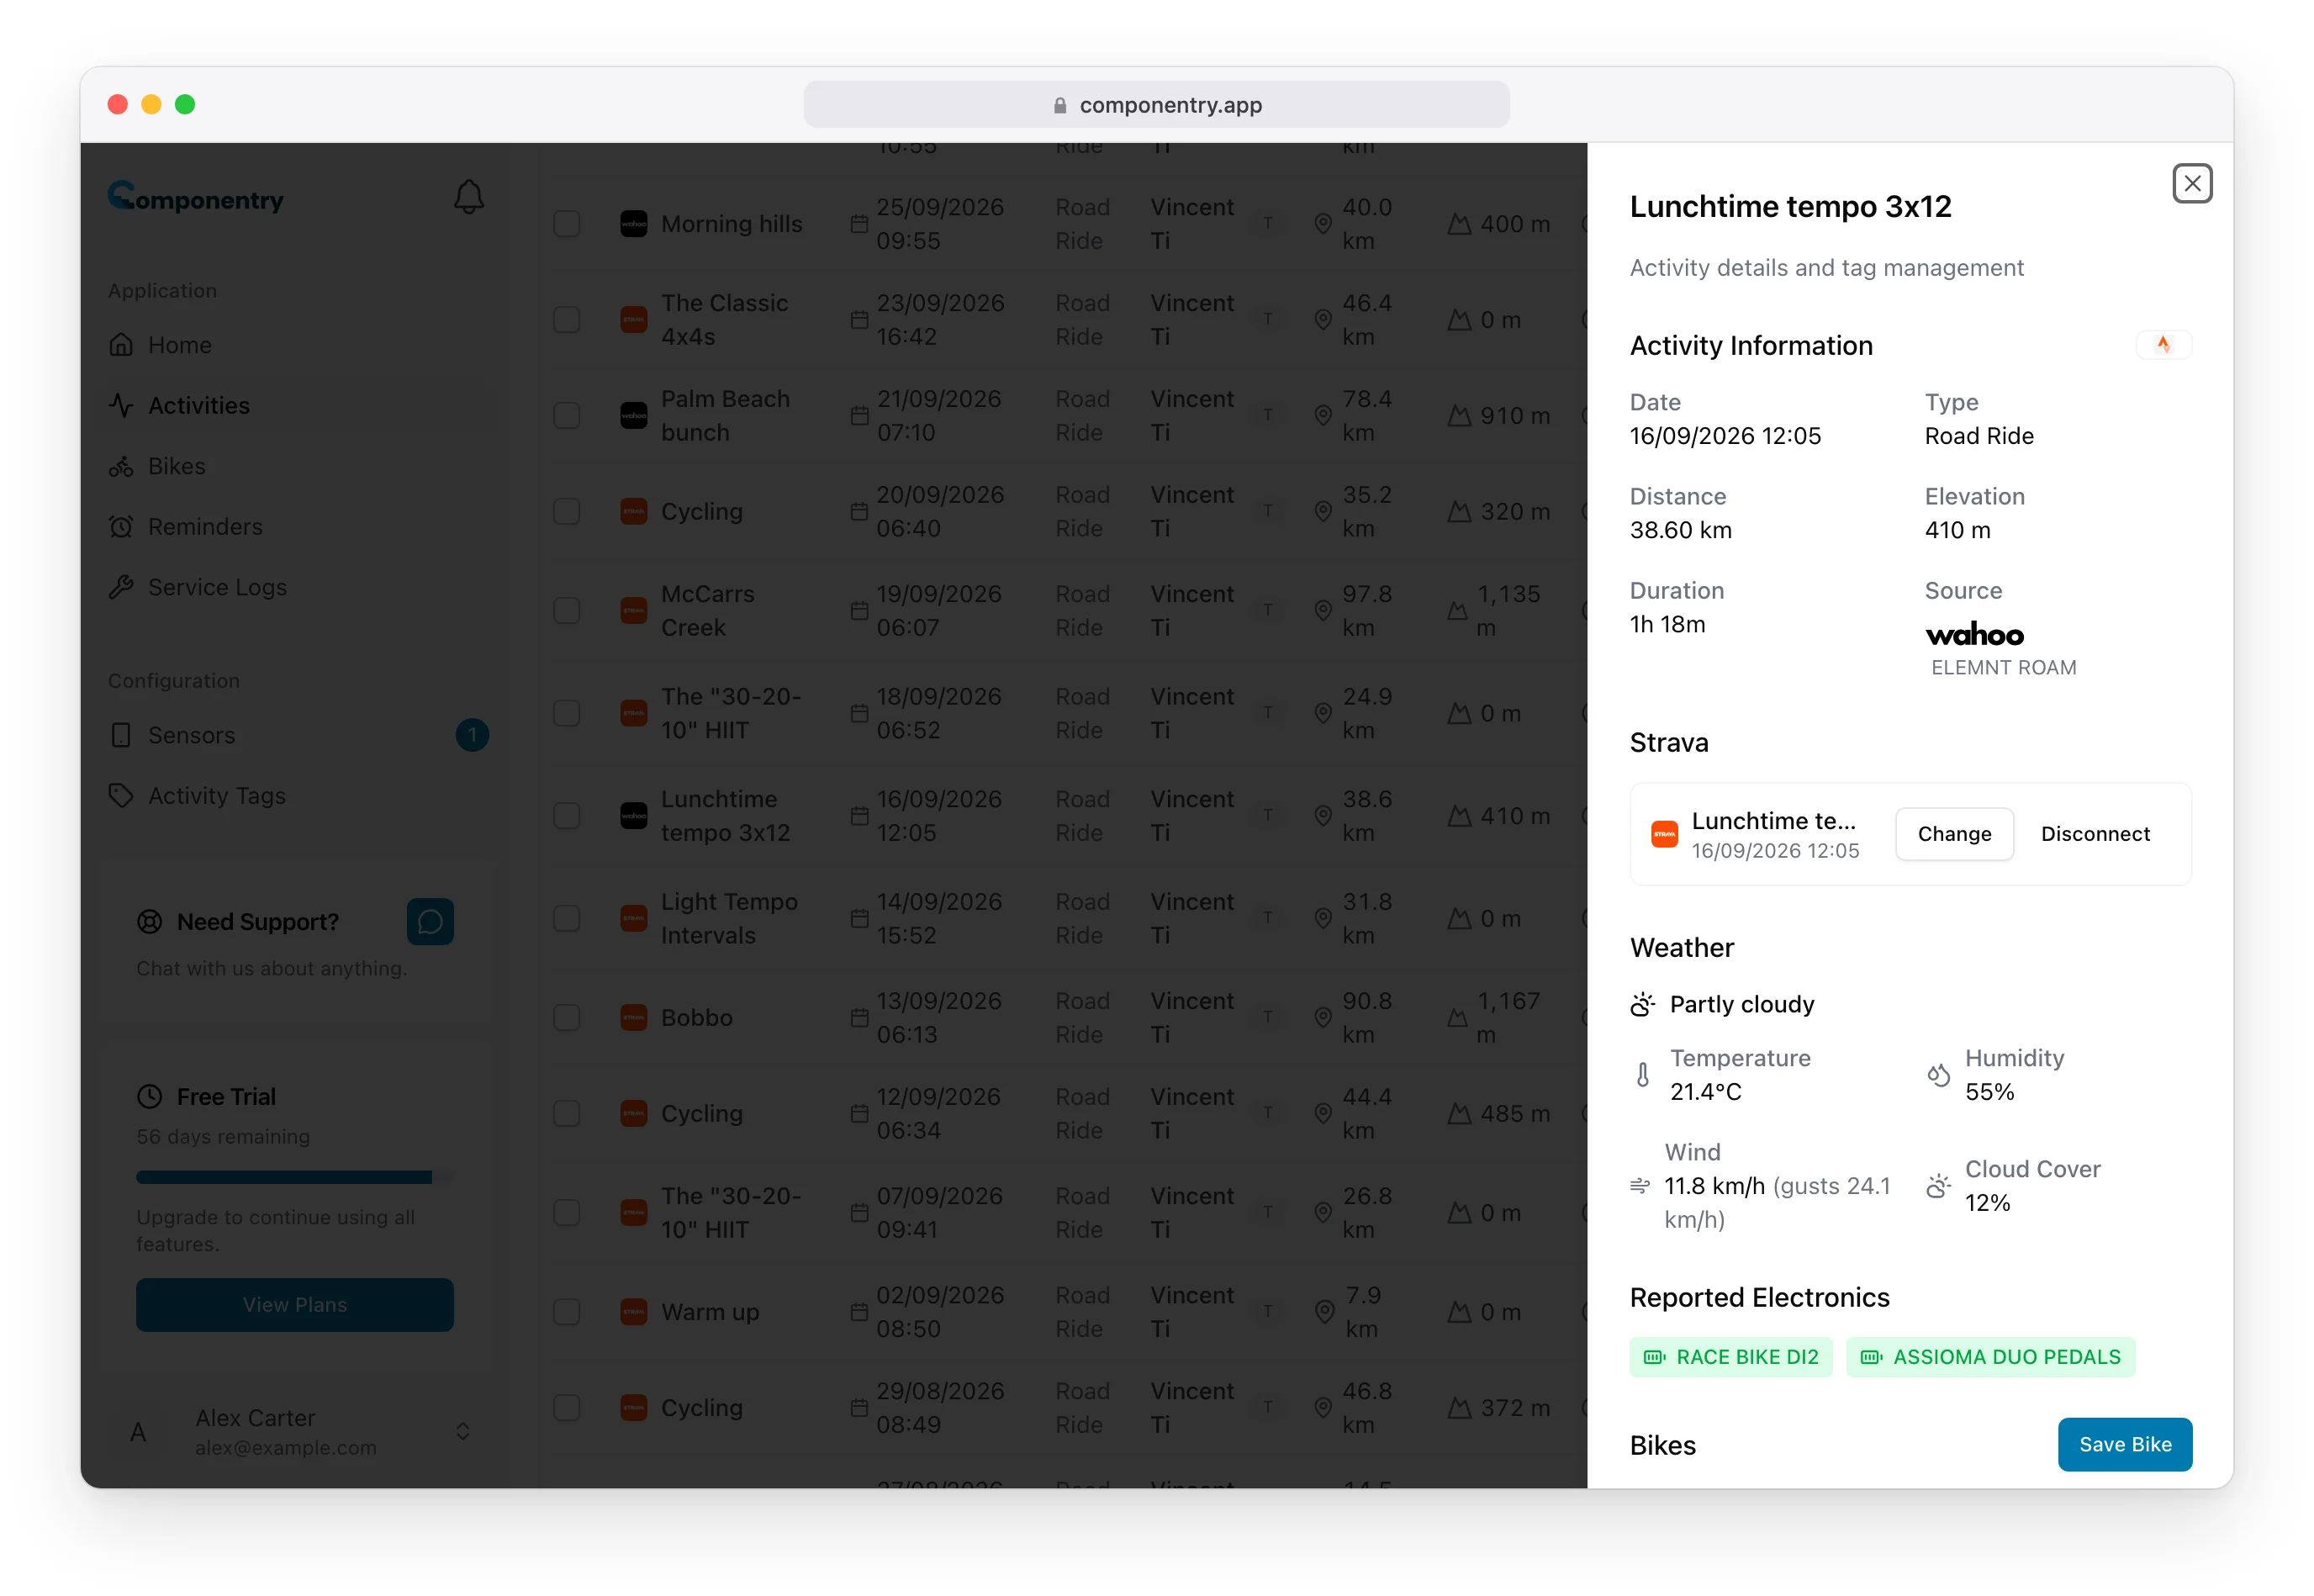Click the Strava source icon for Warm up
Screen dimensions: 2314x1596
[634, 1312]
